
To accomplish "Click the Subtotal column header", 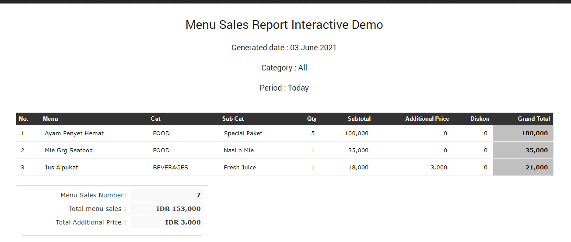I will (359, 119).
